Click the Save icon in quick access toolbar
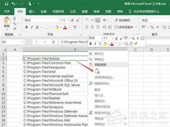The height and width of the screenshot is (127, 170). pos(6,4)
